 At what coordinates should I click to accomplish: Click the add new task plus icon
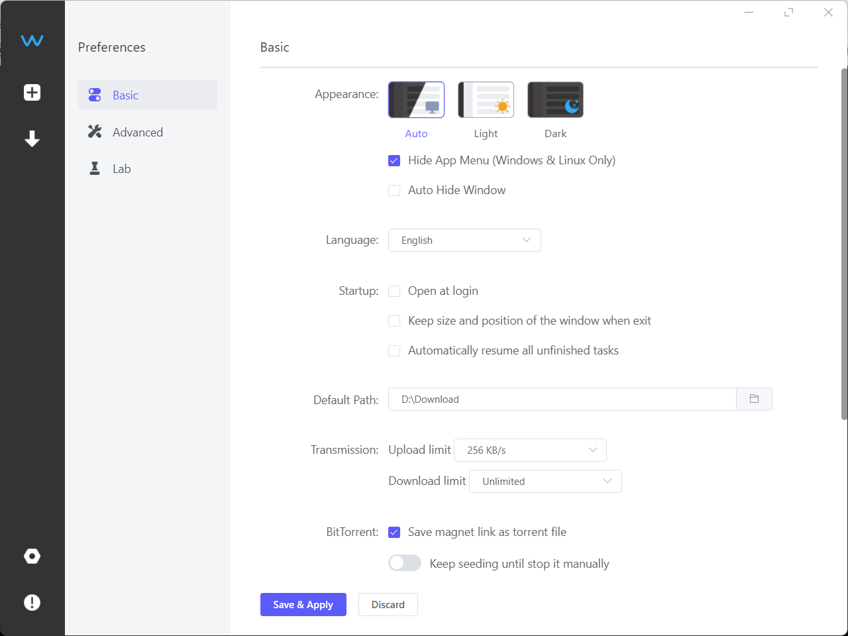pyautogui.click(x=32, y=92)
